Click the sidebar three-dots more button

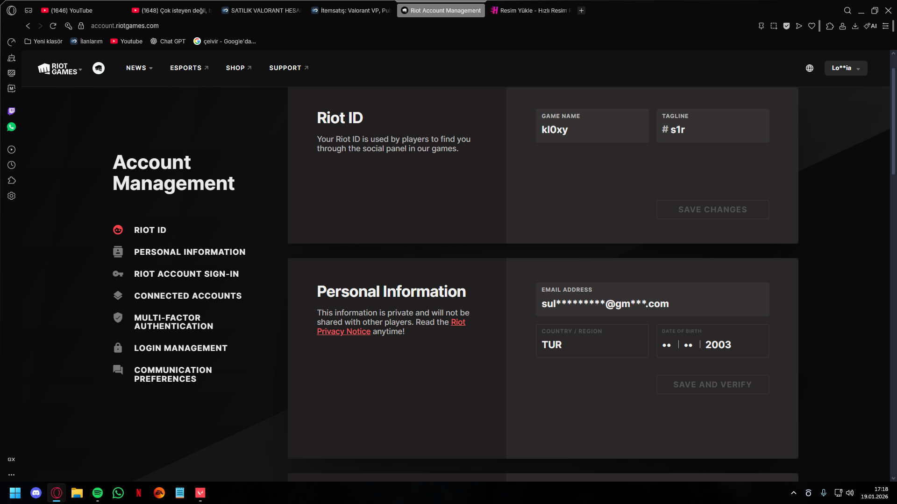pos(11,475)
